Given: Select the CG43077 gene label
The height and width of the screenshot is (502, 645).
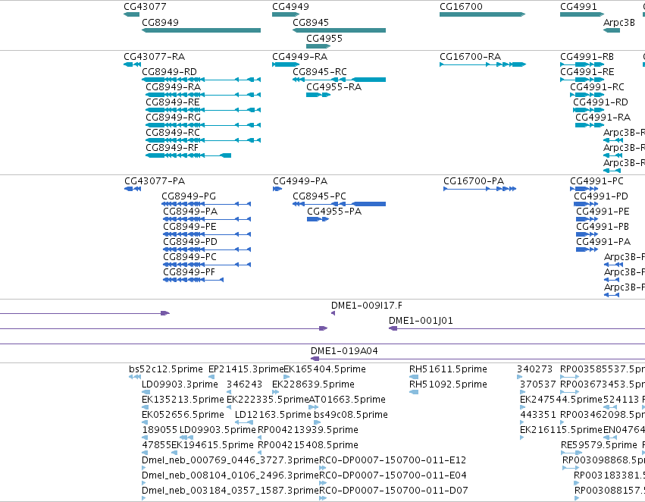Looking at the screenshot, I should (x=145, y=7).
